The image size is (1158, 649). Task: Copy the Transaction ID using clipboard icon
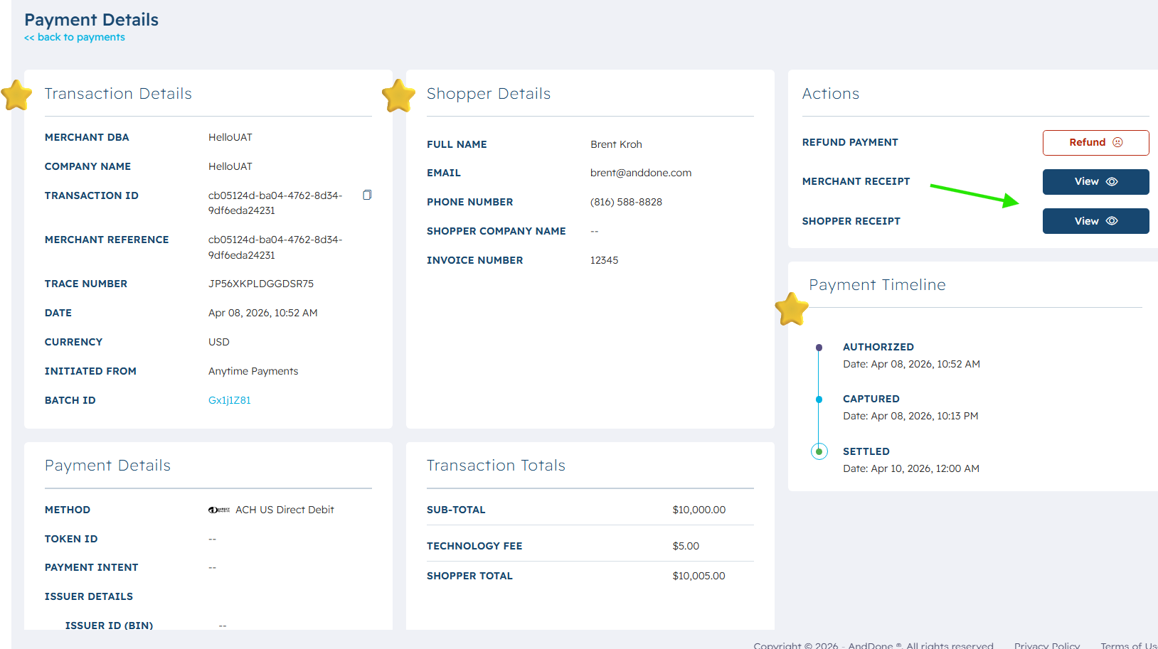[x=367, y=195]
